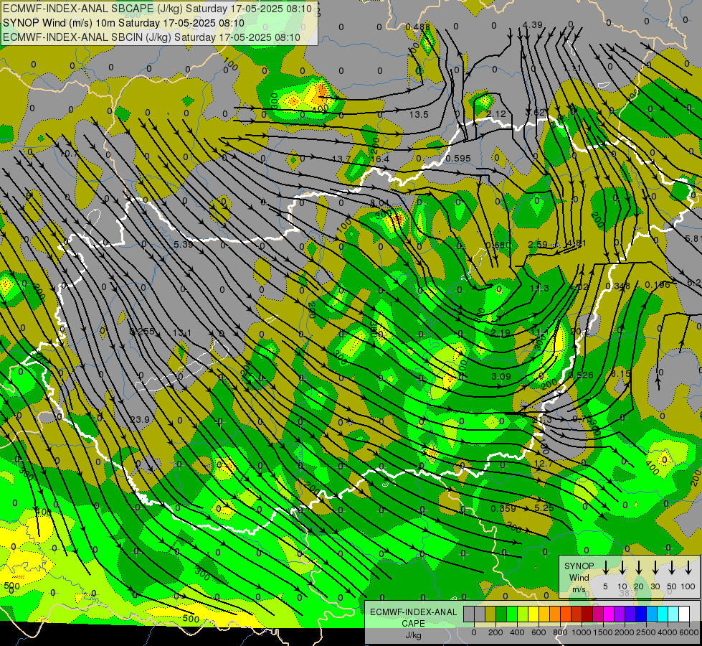Viewport: 702px width, 646px height.
Task: Click the 8.04 value on the map
Action: coord(379,203)
